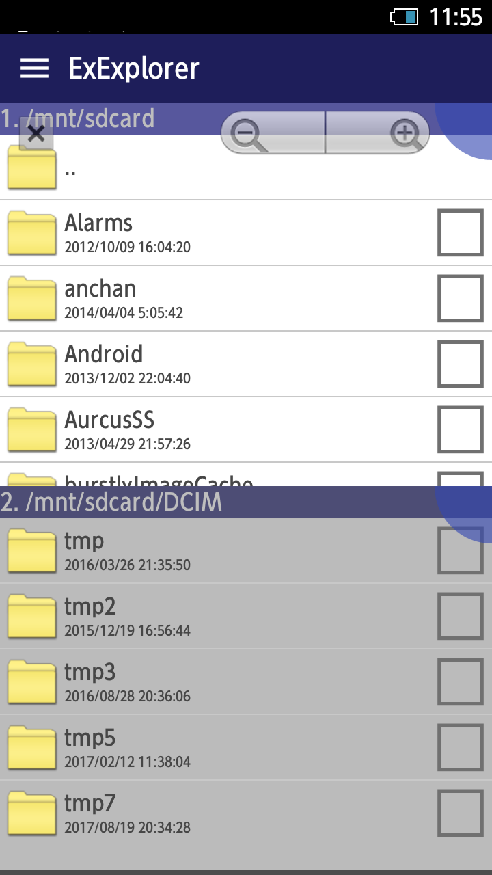Tick the tmp2 folder checkbox
492x875 pixels.
461,616
